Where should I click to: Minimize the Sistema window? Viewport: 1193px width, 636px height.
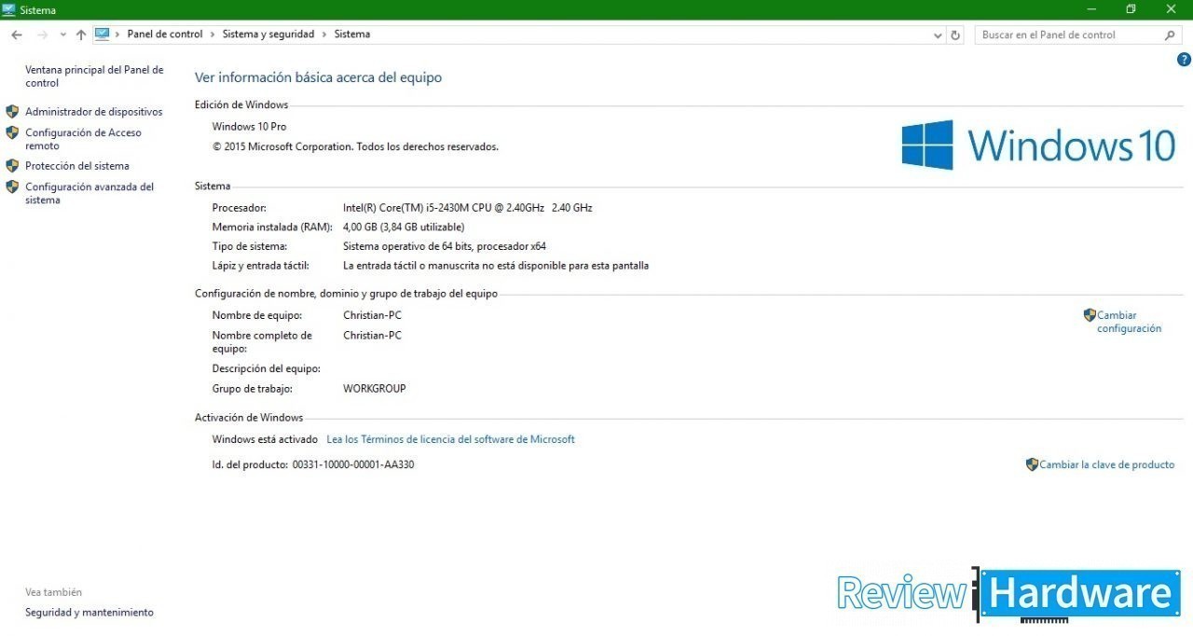(x=1090, y=9)
